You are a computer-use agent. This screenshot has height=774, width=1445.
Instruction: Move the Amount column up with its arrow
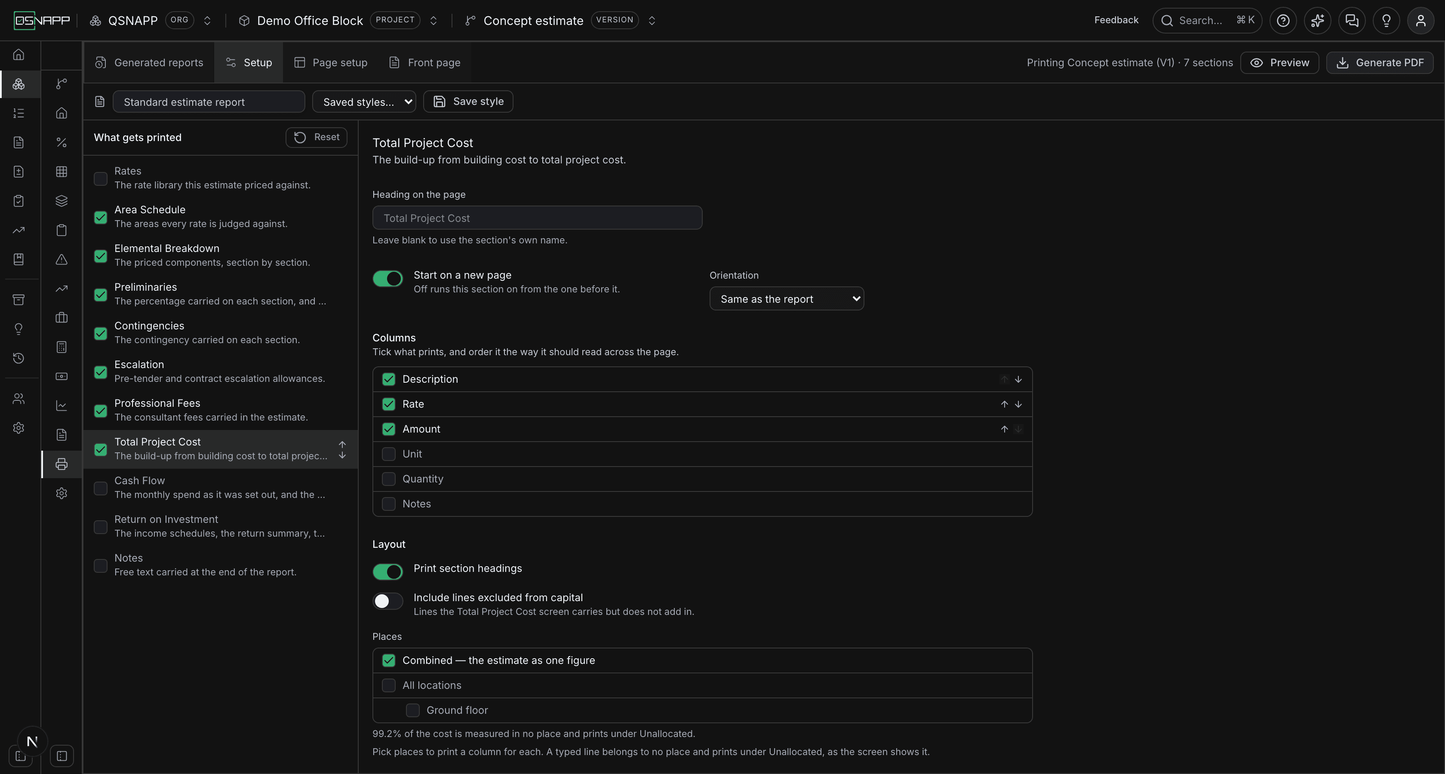click(1004, 429)
